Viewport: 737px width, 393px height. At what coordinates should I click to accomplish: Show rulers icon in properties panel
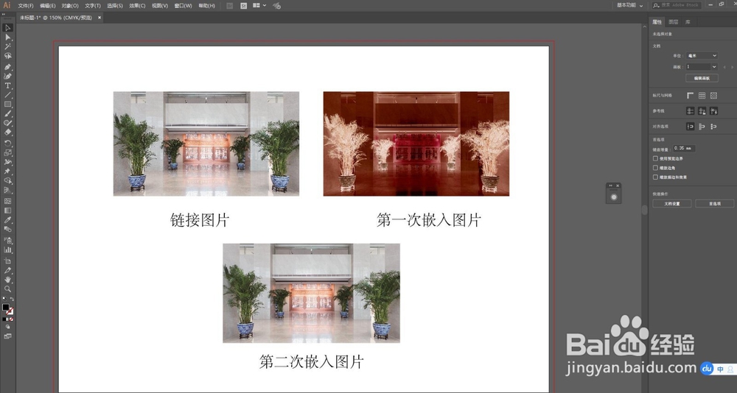690,96
